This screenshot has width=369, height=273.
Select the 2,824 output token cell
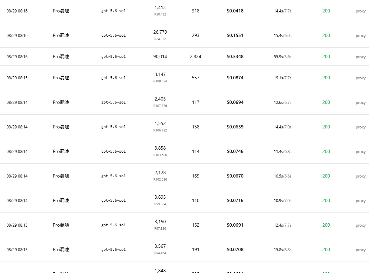pyautogui.click(x=196, y=56)
